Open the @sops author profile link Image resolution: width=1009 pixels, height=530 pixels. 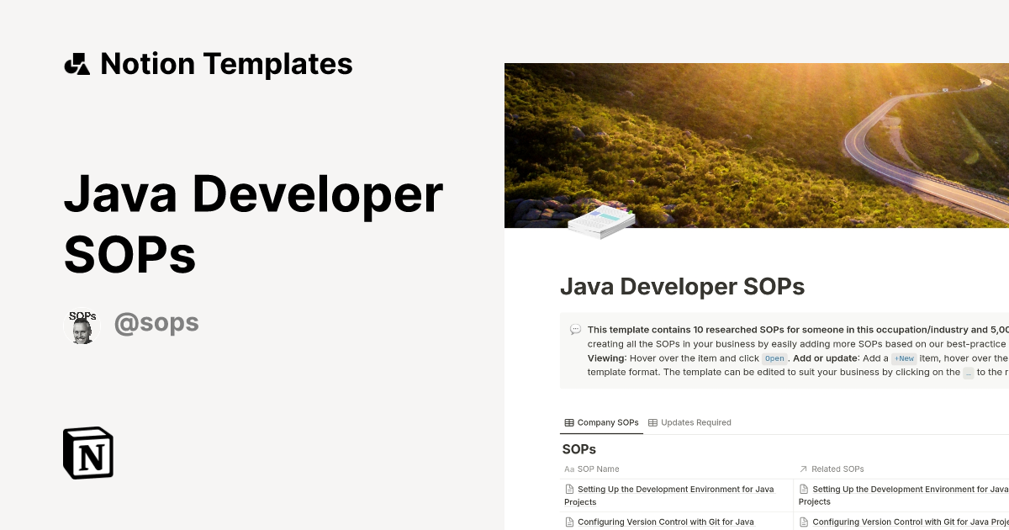tap(156, 323)
